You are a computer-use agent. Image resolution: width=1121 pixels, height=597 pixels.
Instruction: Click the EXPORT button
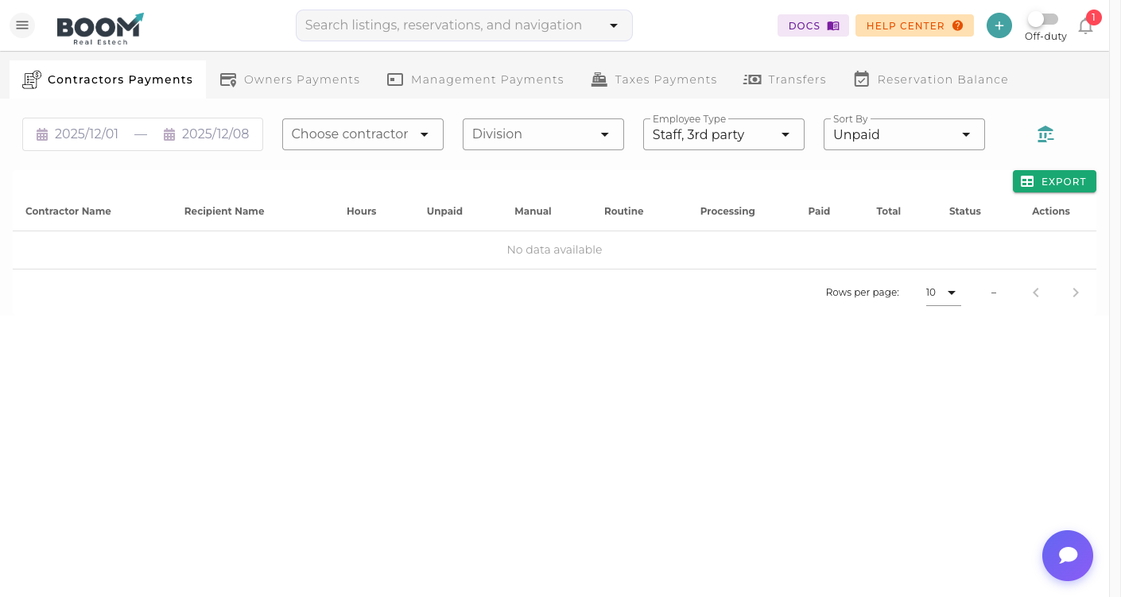(1054, 181)
